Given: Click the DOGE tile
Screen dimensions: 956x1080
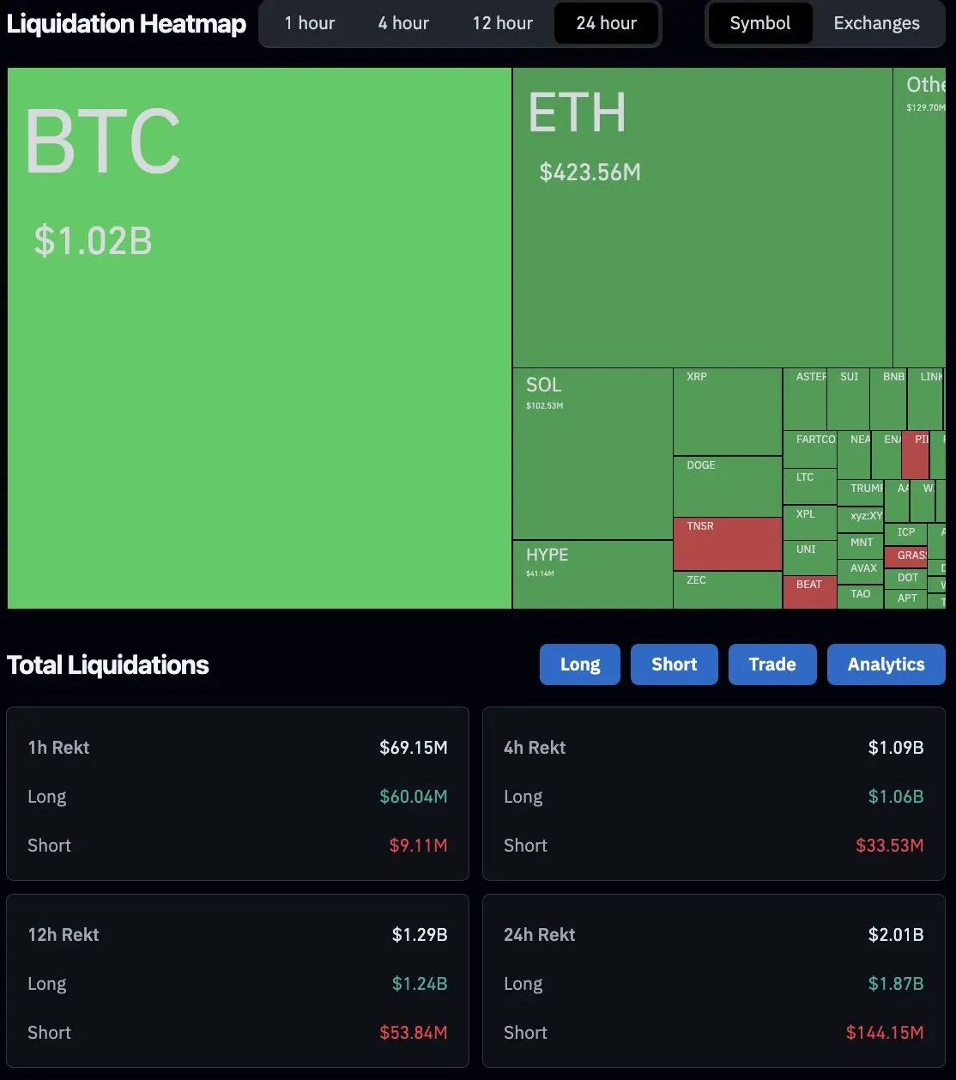Looking at the screenshot, I should click(728, 487).
